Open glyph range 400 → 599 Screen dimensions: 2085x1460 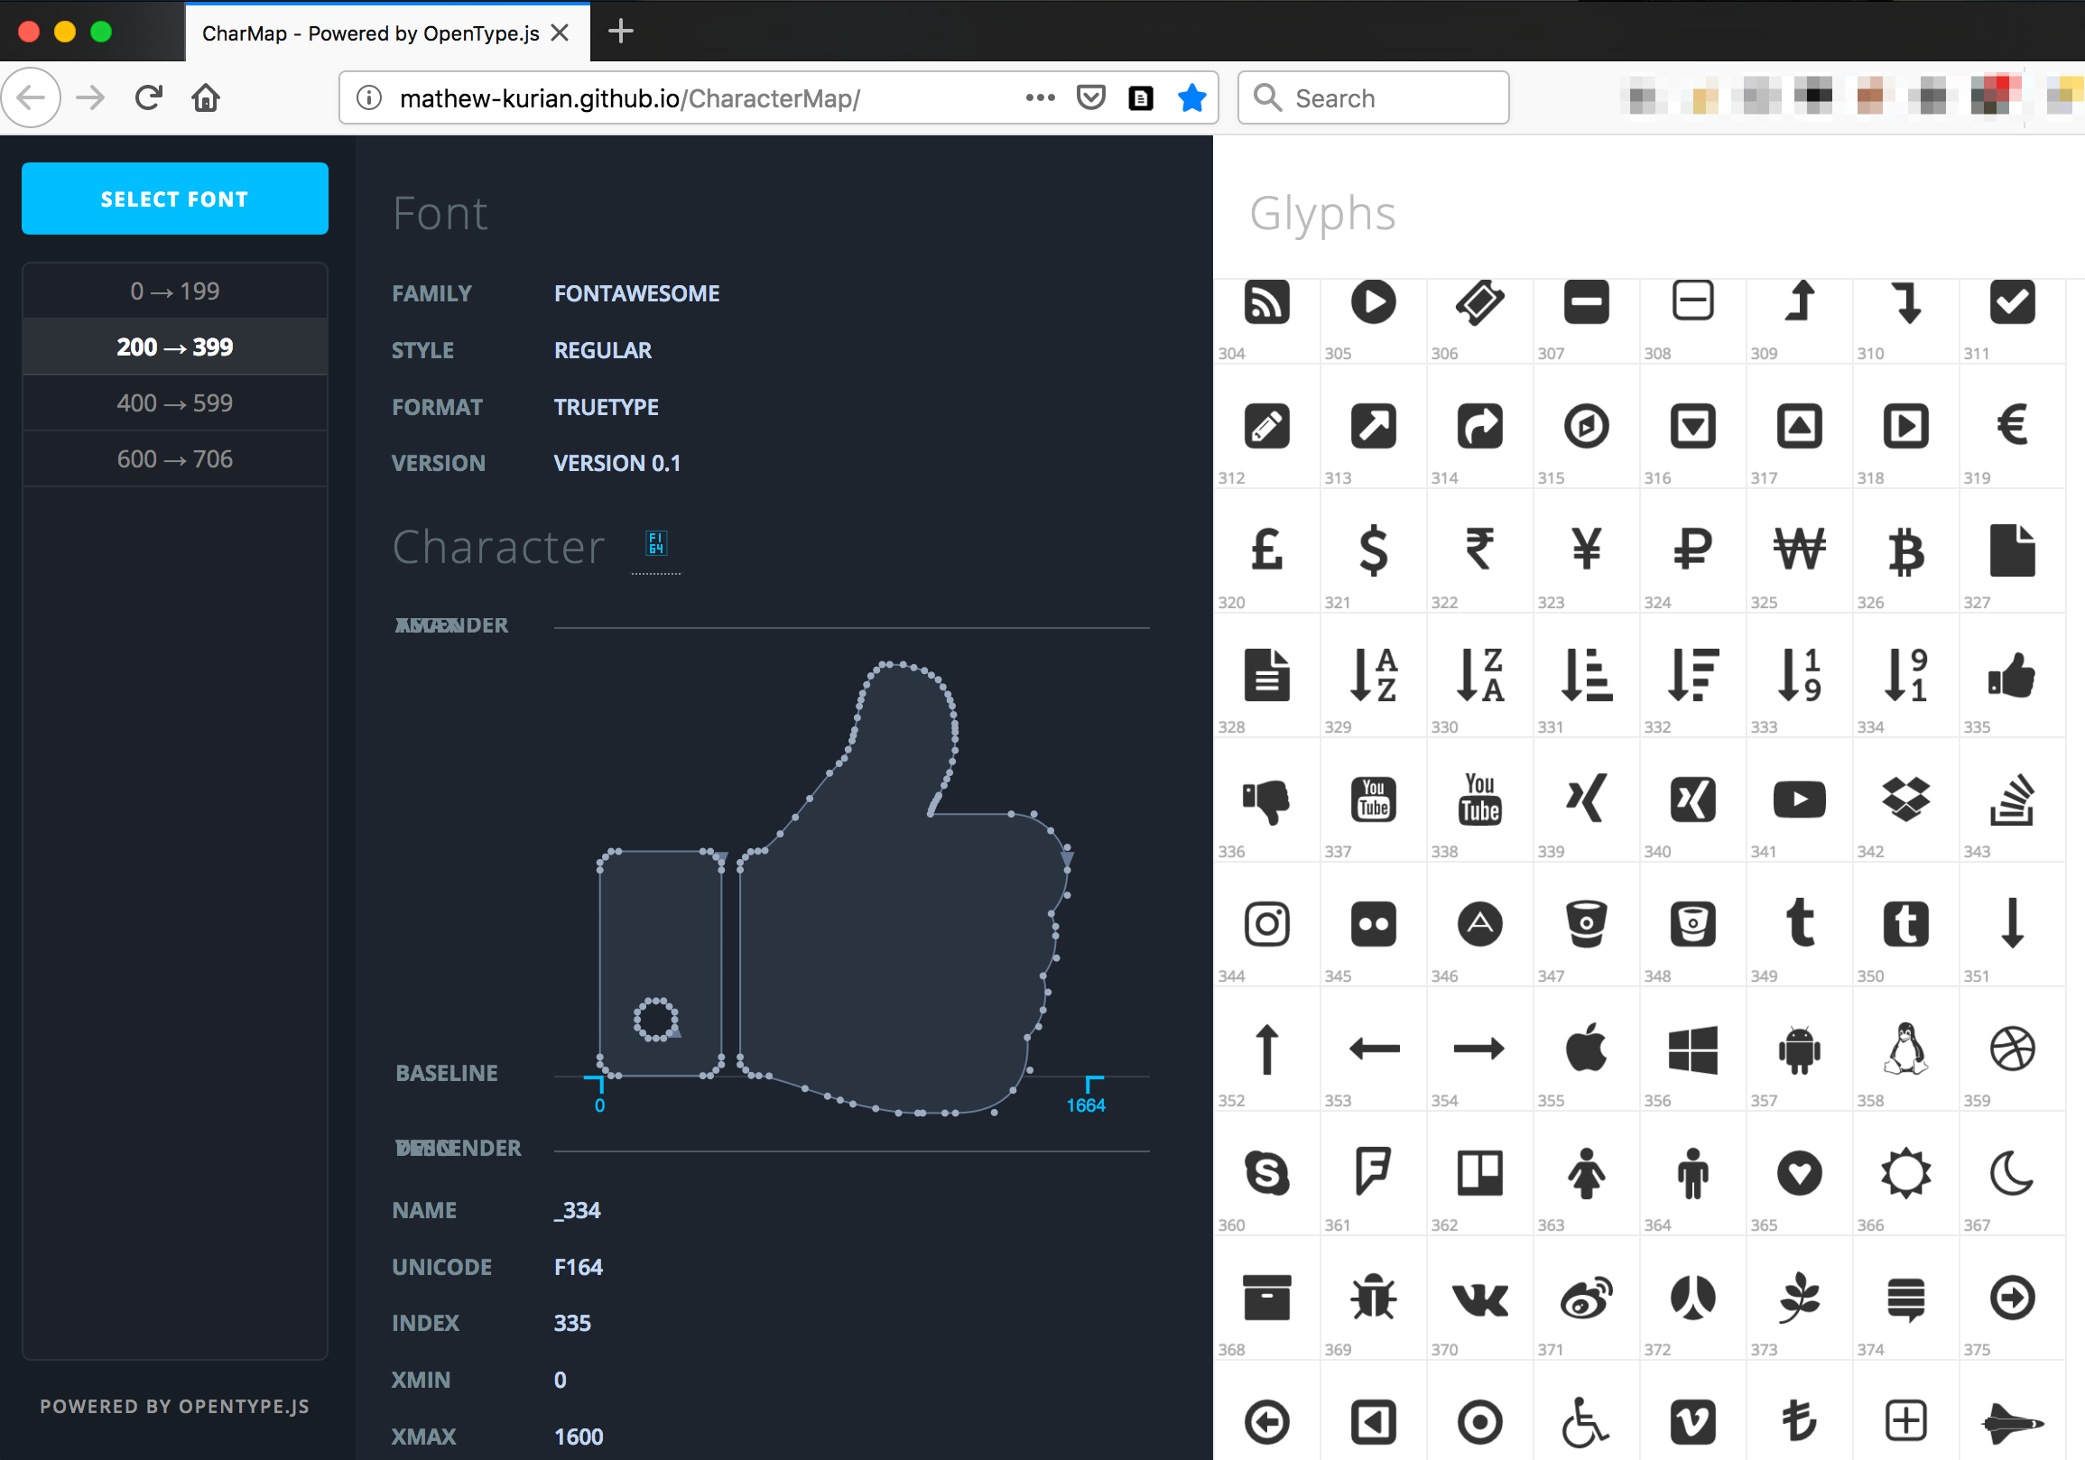coord(174,403)
